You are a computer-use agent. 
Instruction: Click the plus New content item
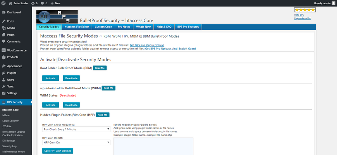[x=55, y=3]
